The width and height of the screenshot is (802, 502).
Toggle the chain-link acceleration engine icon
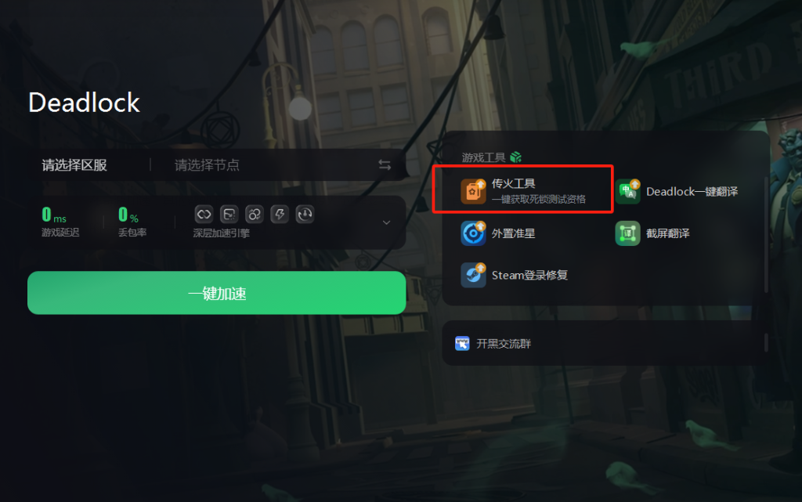[204, 215]
